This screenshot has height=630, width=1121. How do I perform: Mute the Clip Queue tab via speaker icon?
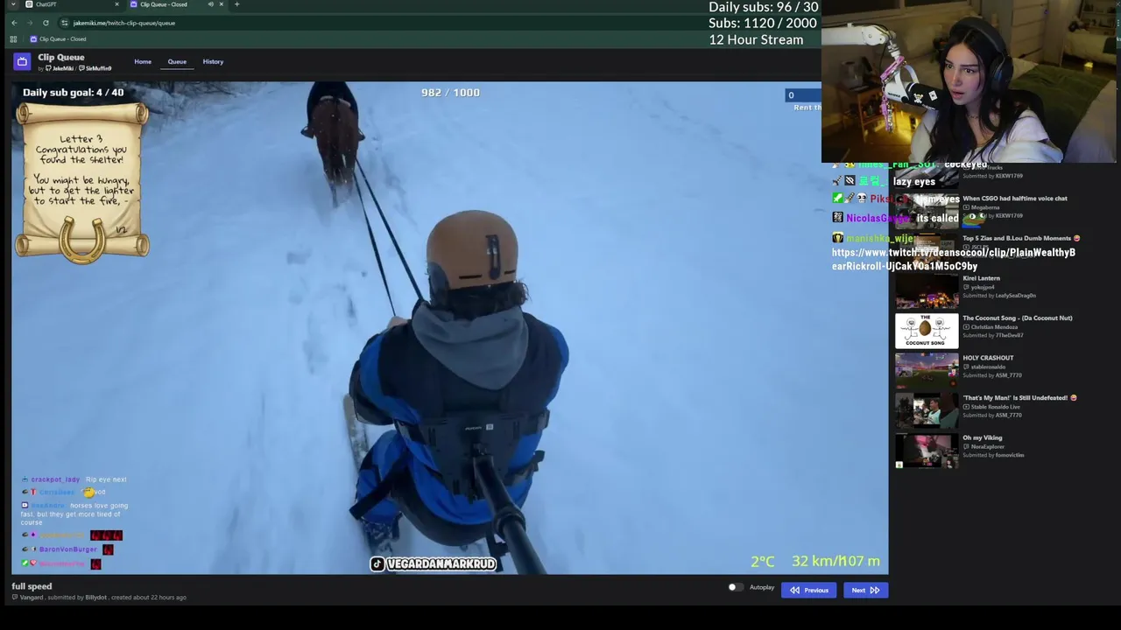click(210, 4)
